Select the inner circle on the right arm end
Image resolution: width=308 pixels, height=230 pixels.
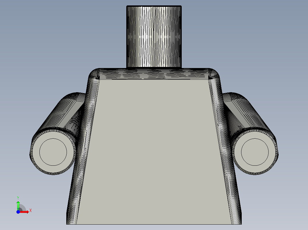pos(255,152)
